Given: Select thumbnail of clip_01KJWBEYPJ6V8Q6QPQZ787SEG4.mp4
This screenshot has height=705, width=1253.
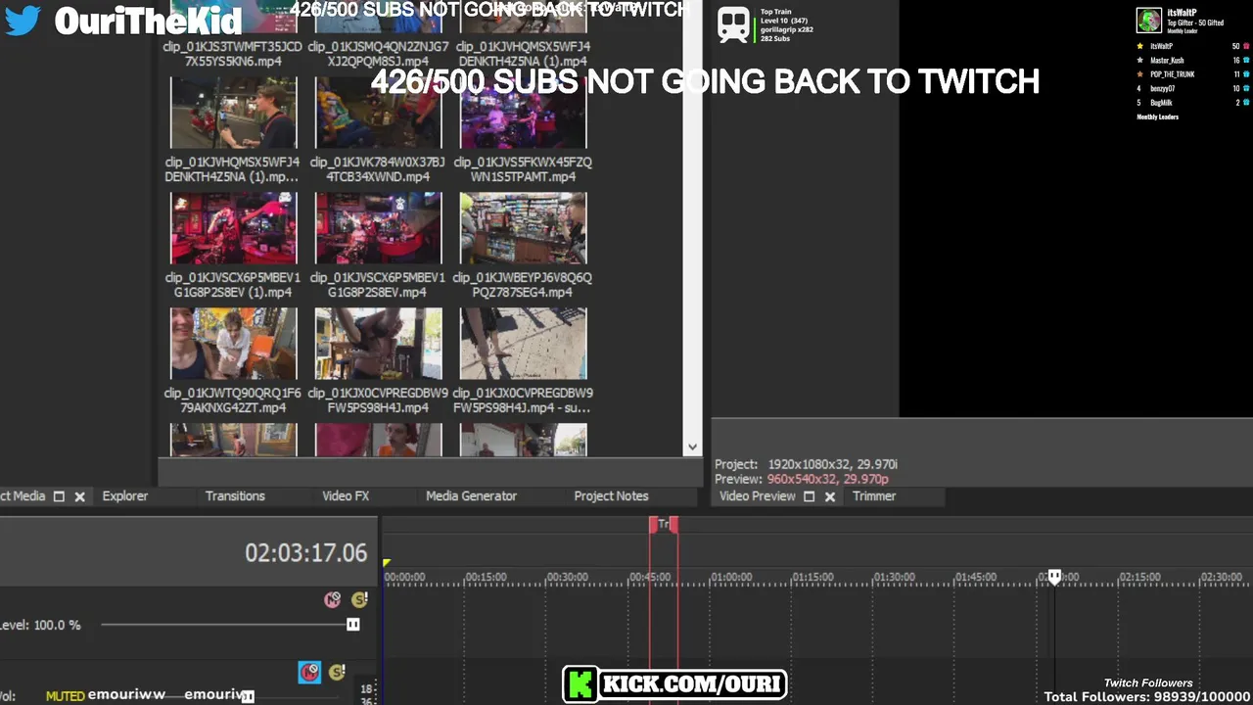Looking at the screenshot, I should 524,228.
